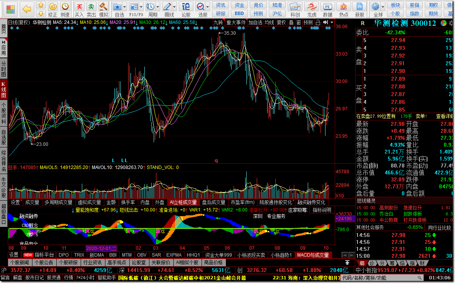456x284 pixels.
Task: Expand the 周期 dropdown arrow
Action: [x=158, y=7]
